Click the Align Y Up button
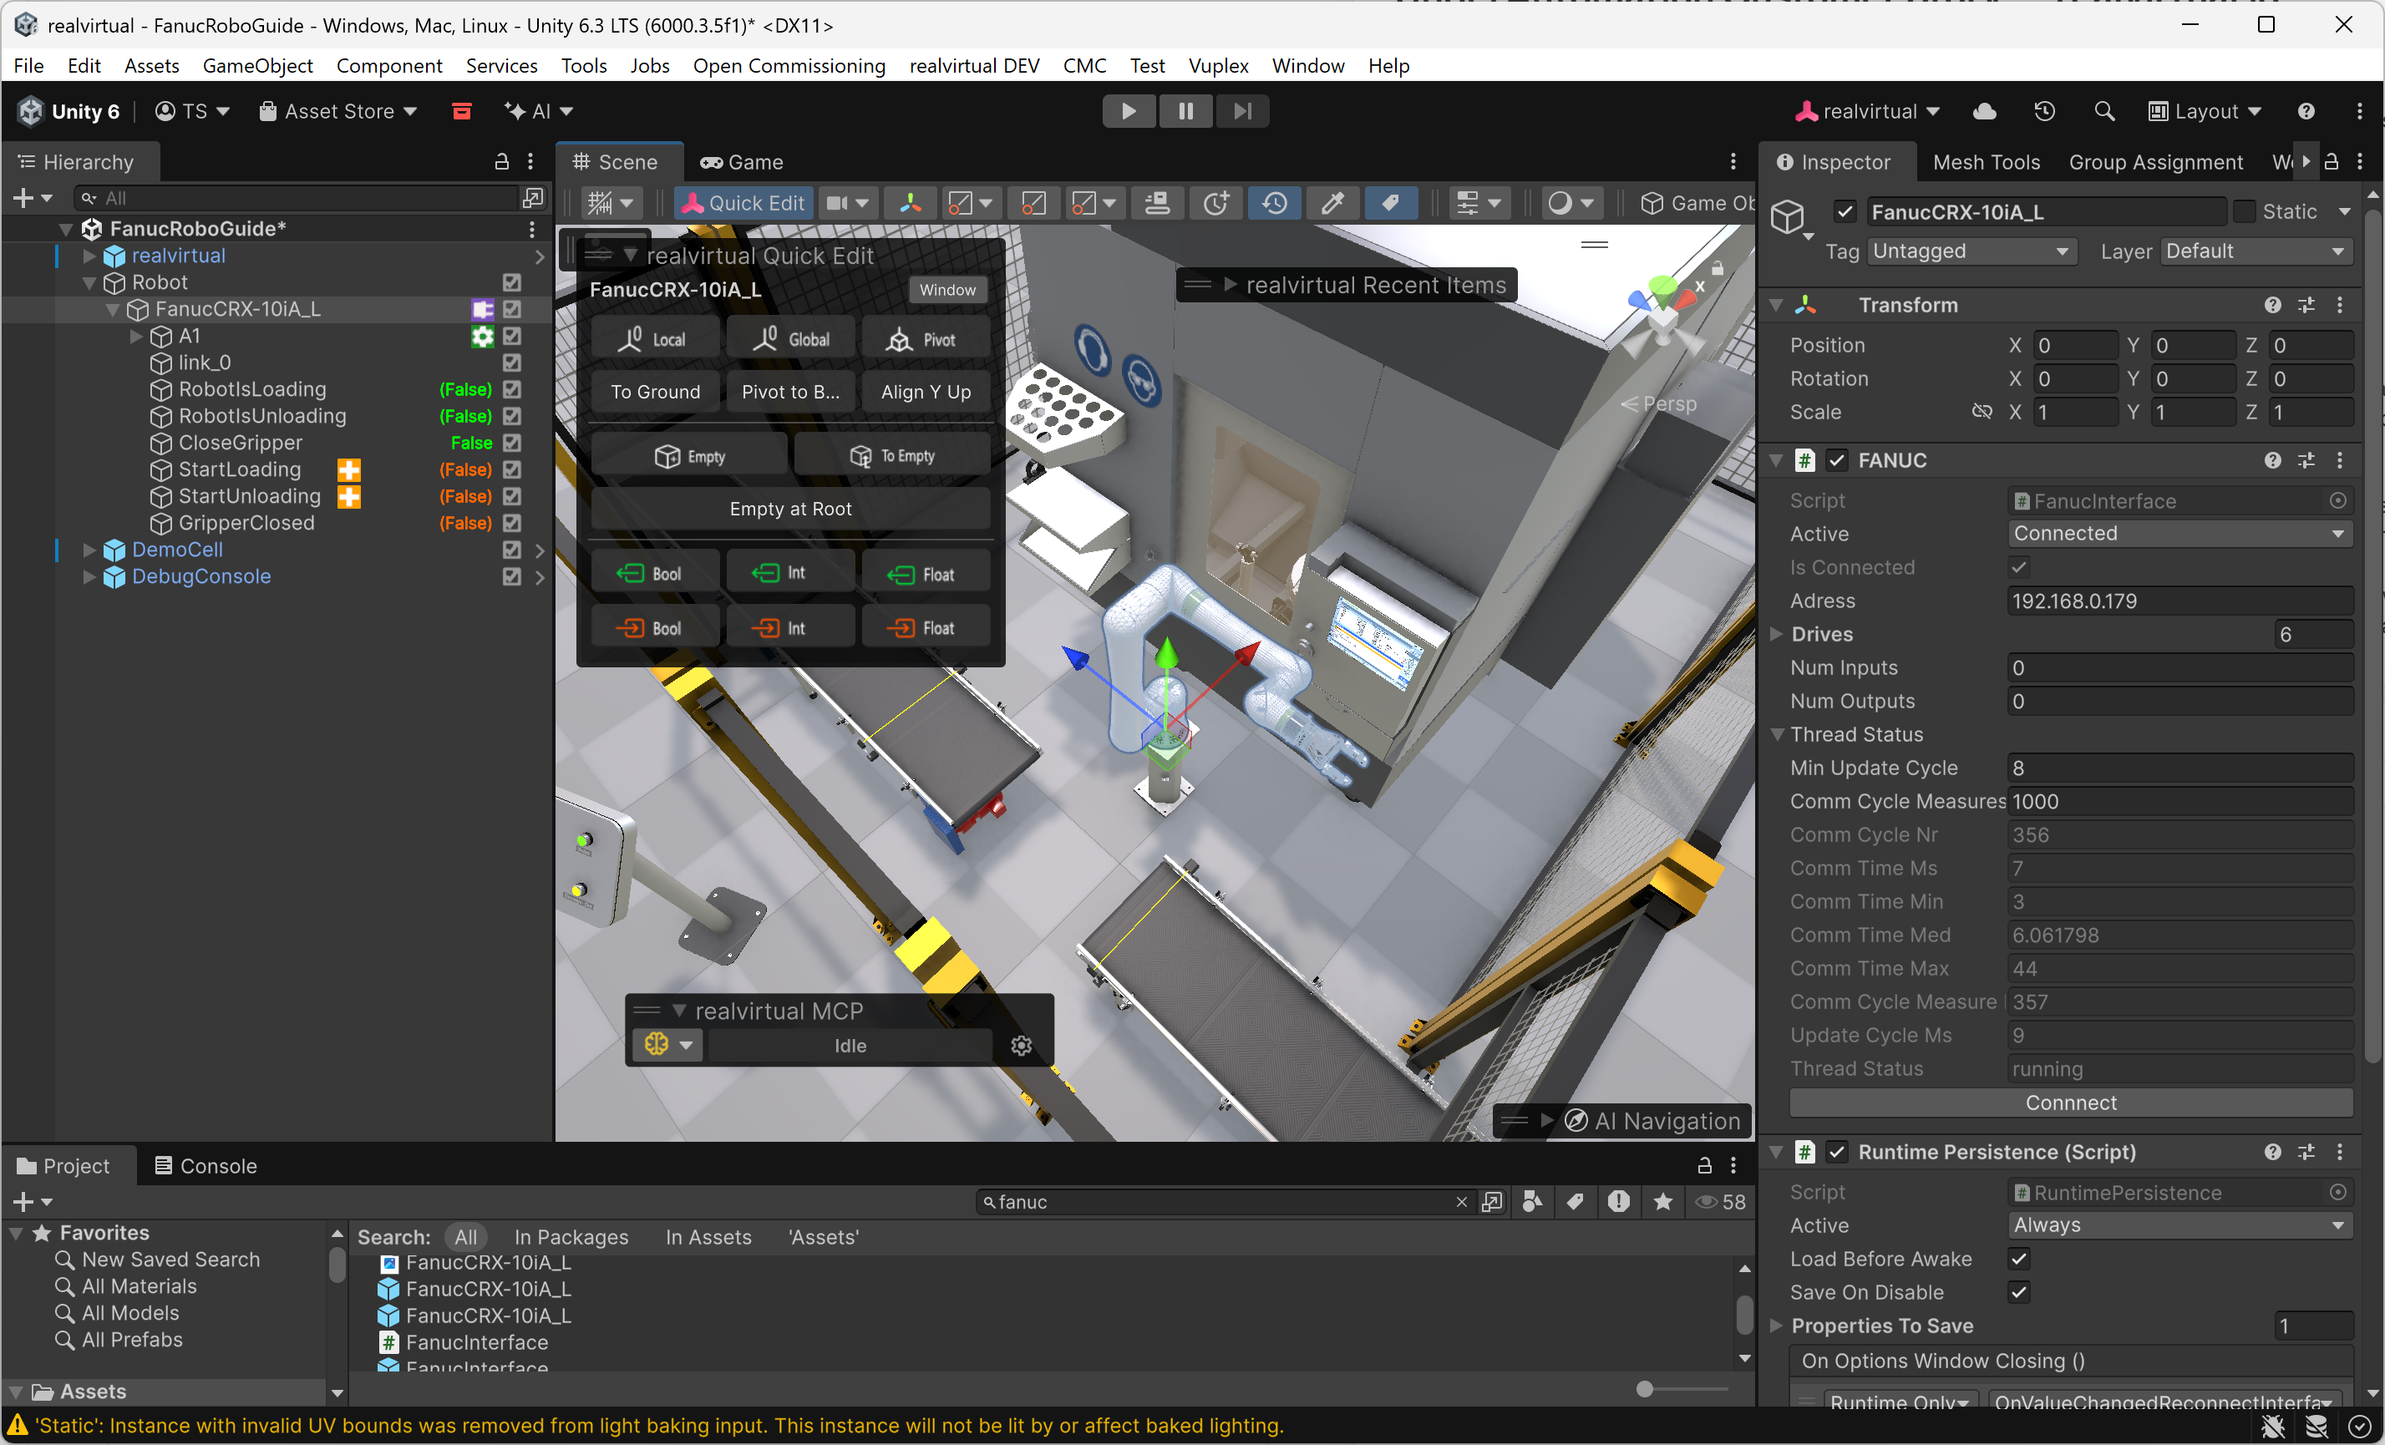The width and height of the screenshot is (2385, 1445). [x=926, y=392]
